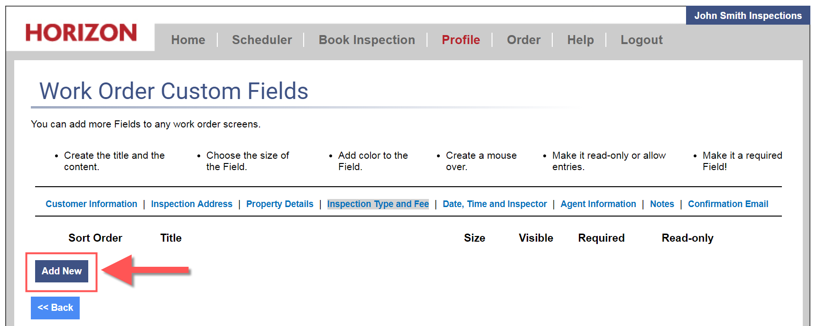
Task: Click Logout in the navigation bar
Action: (x=641, y=40)
